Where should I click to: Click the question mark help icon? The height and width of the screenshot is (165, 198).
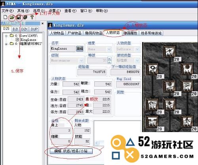click(32, 17)
